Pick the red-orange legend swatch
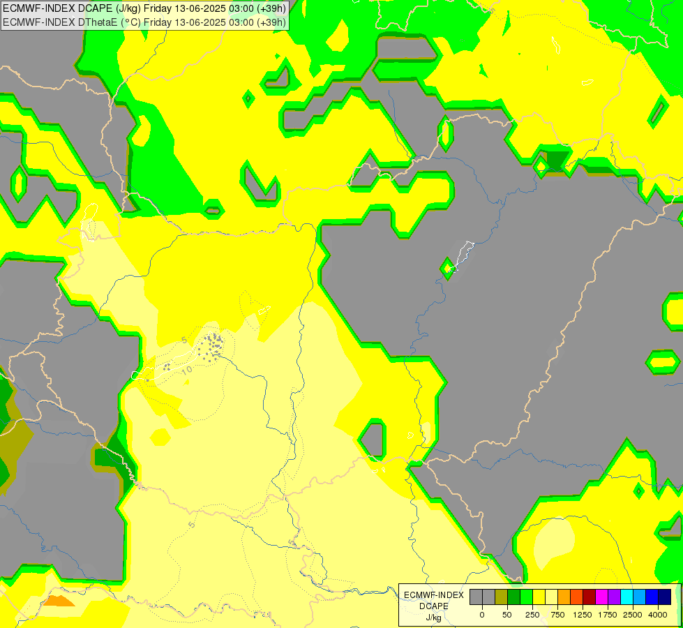The width and height of the screenshot is (683, 628). tap(576, 597)
